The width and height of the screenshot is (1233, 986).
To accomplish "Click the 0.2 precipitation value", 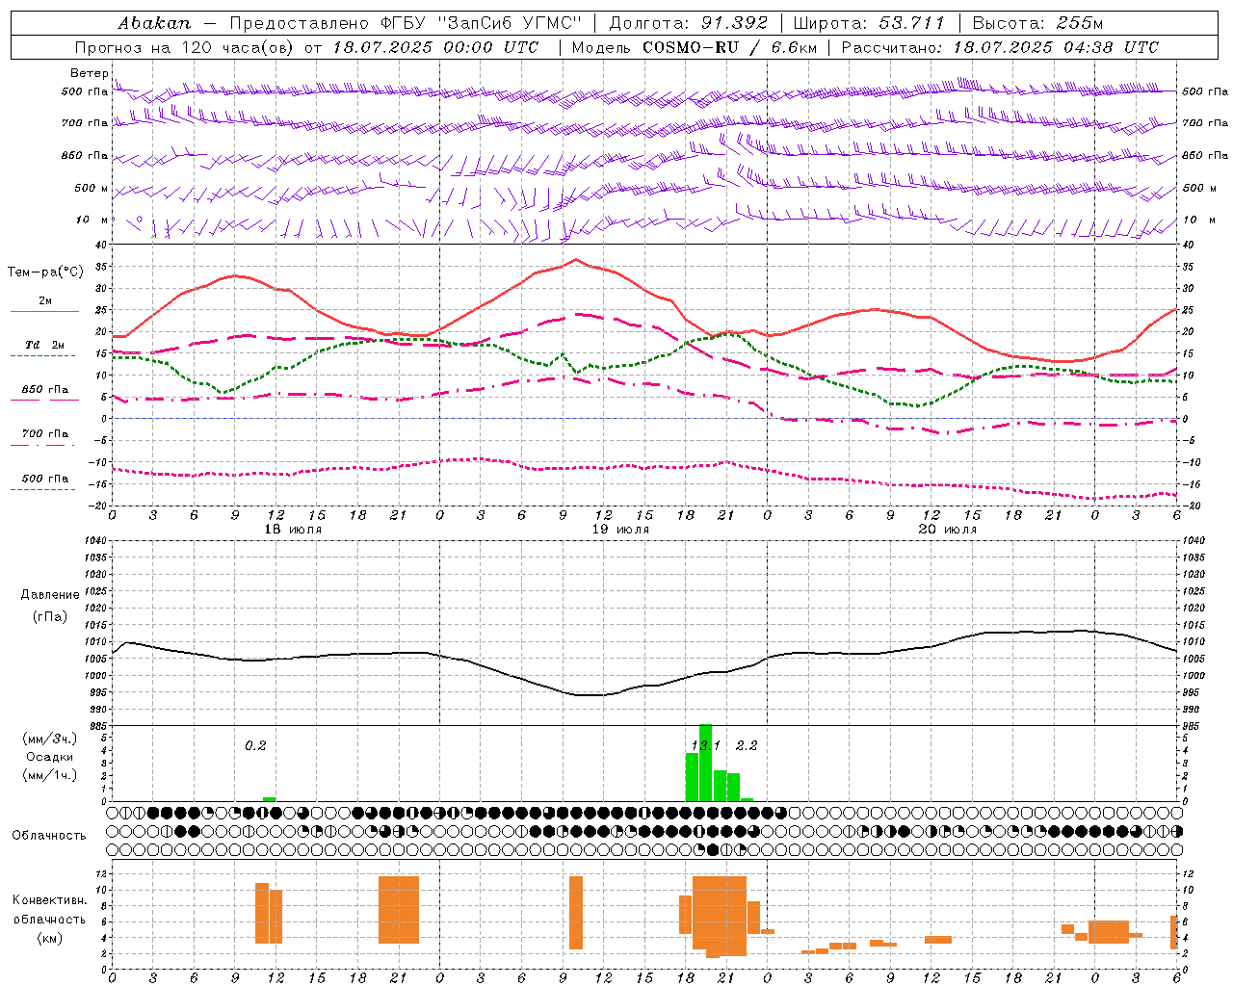I will [255, 745].
